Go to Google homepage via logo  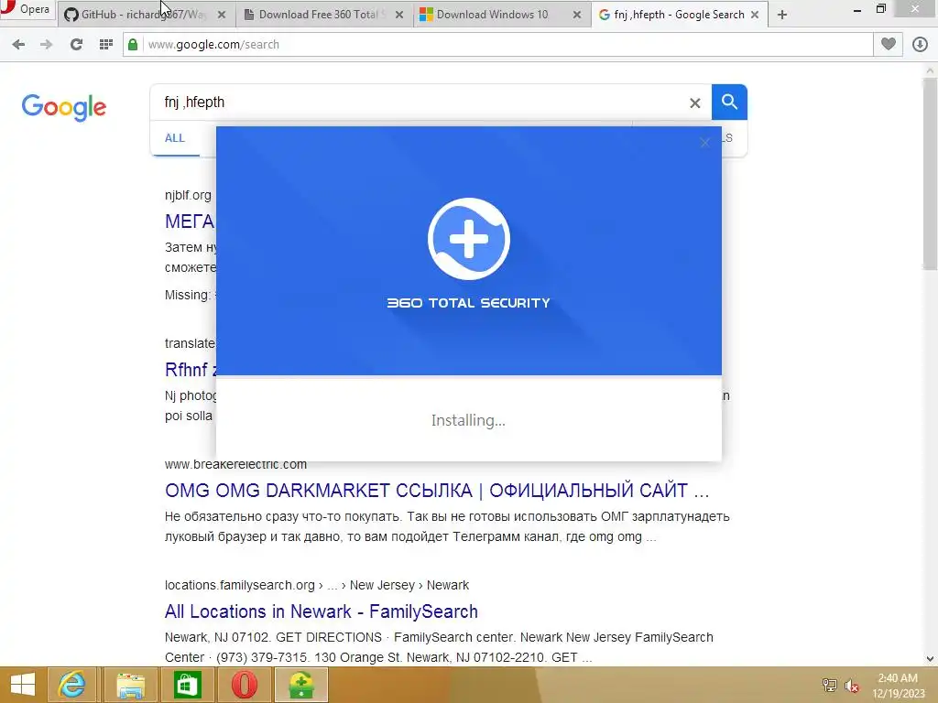coord(64,107)
